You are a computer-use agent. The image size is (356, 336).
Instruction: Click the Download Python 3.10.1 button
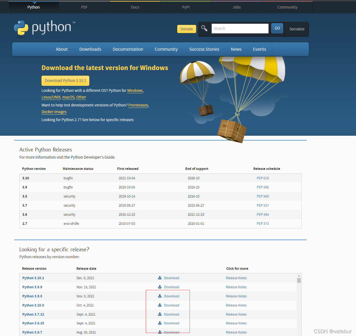pyautogui.click(x=65, y=81)
